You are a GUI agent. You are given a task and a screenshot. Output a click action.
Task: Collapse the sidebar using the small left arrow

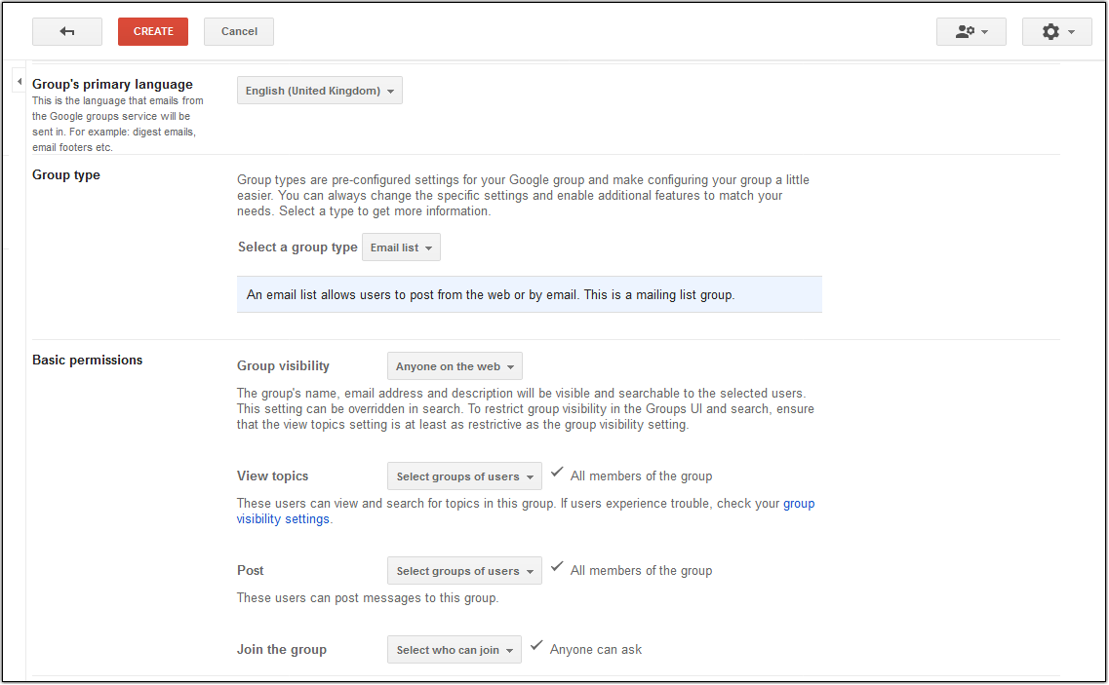(19, 81)
